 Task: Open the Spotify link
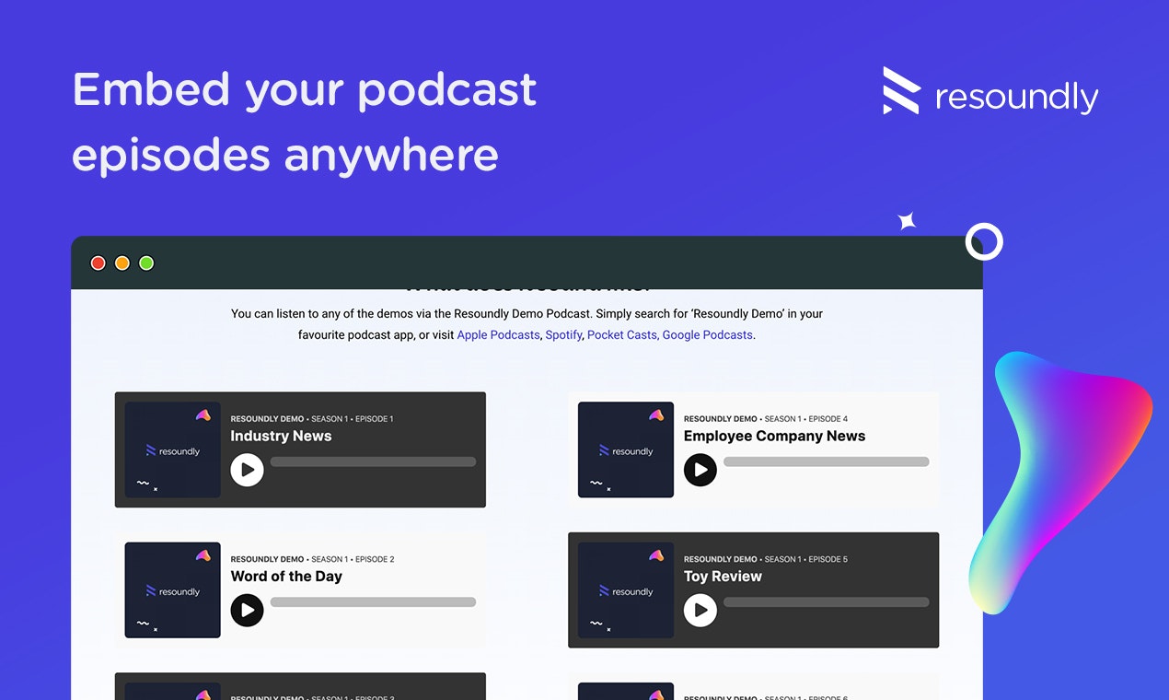tap(563, 335)
